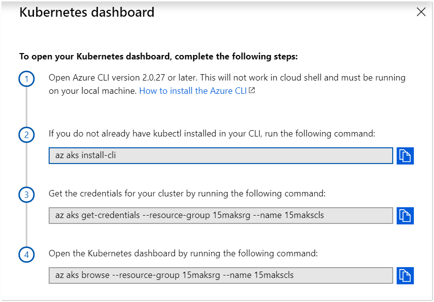Select the step 4 circle marker
Screen dimensions: 434x302
click(x=27, y=255)
